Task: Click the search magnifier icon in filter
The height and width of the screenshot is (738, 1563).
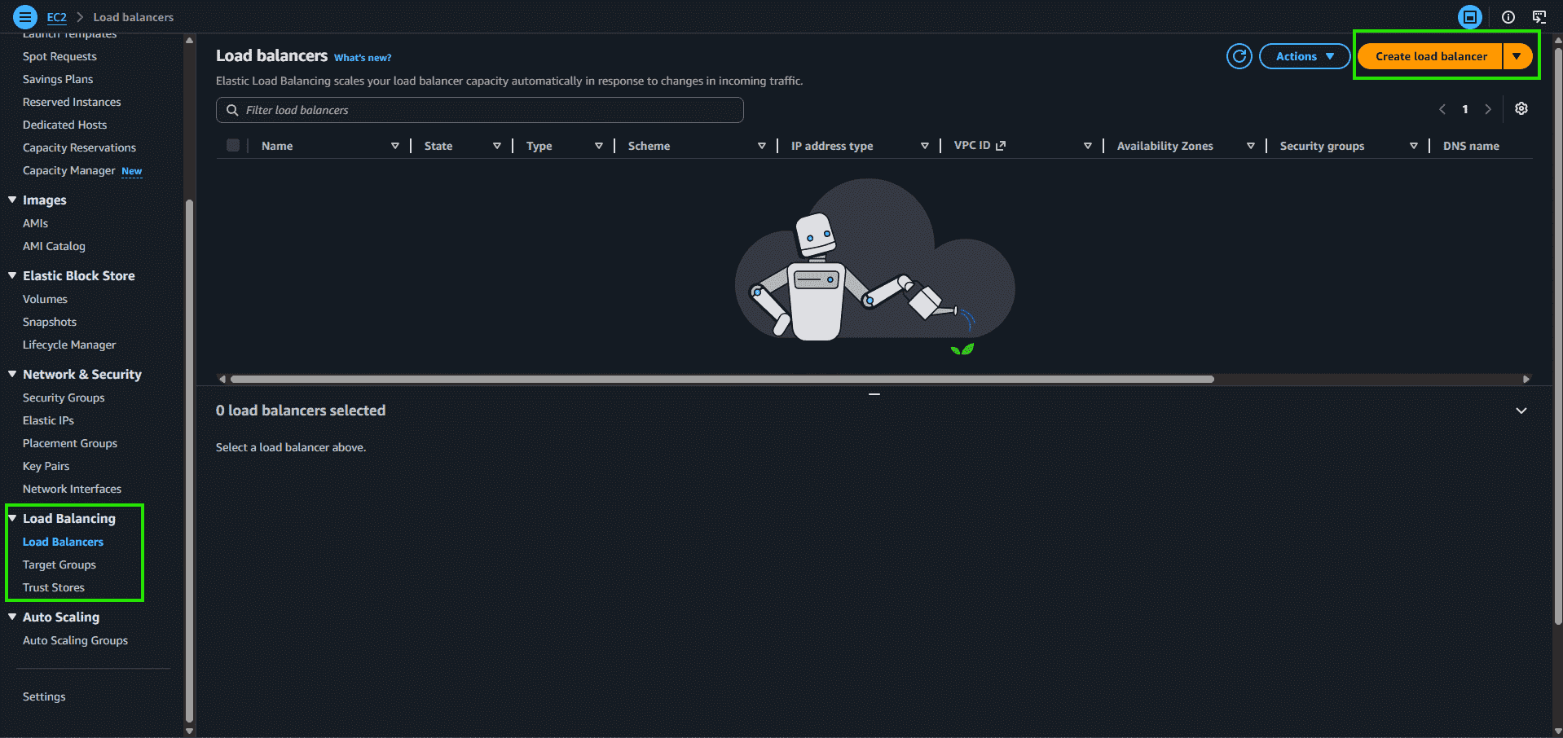Action: 232,110
